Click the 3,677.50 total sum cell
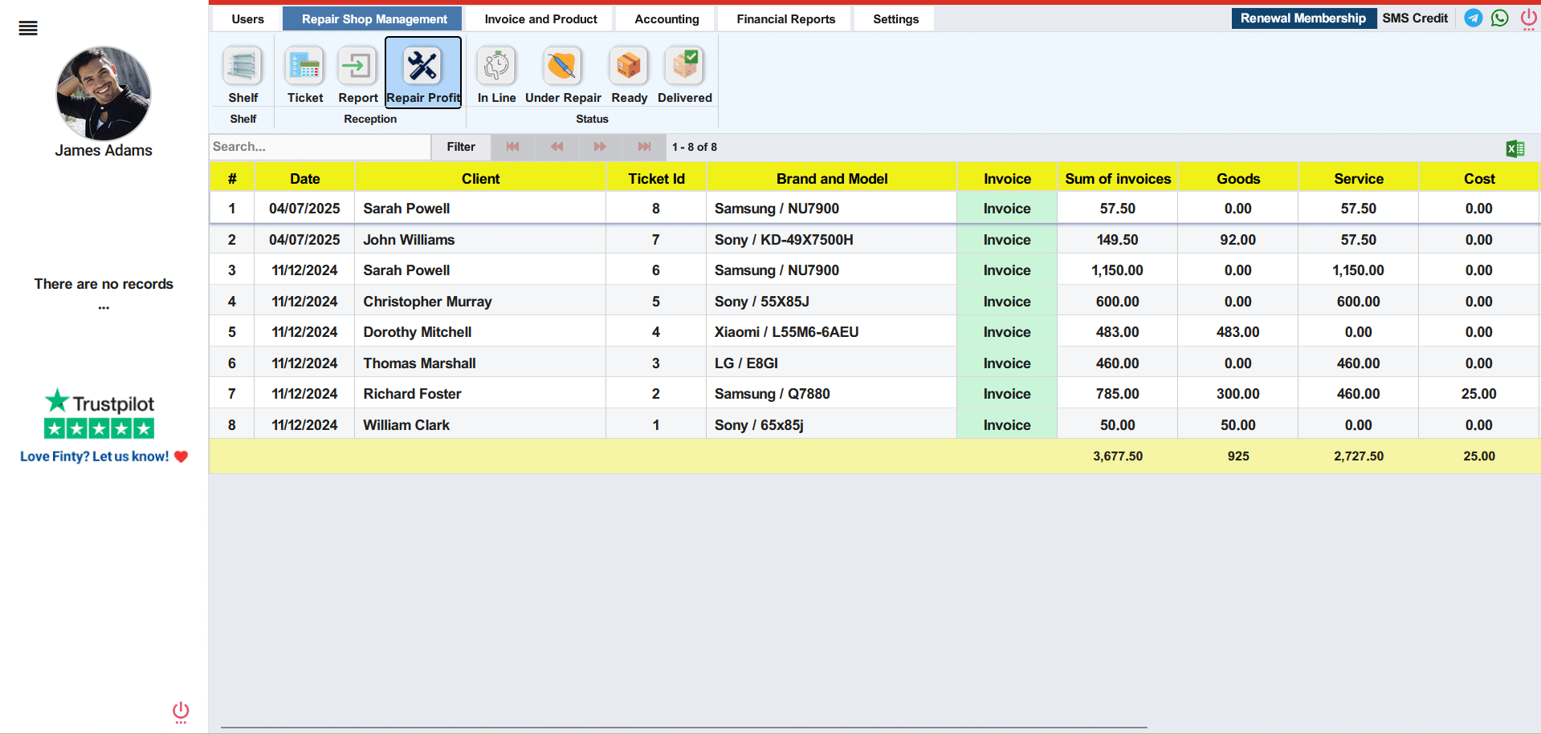 [1118, 456]
